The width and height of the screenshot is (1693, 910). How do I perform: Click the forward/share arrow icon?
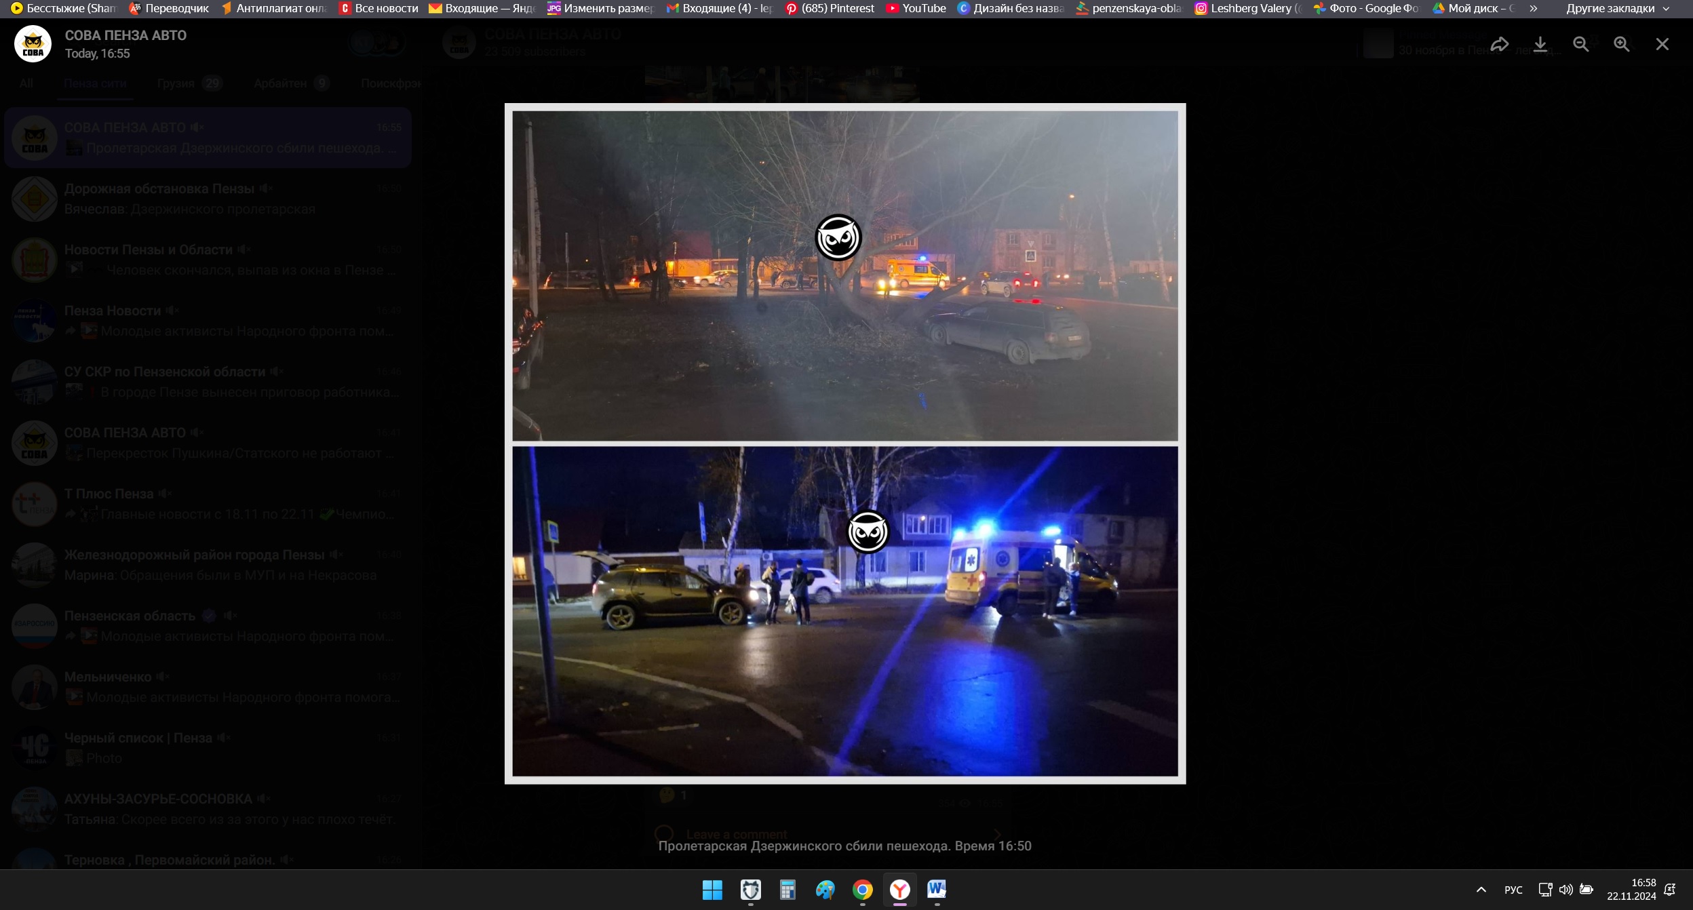(x=1499, y=44)
